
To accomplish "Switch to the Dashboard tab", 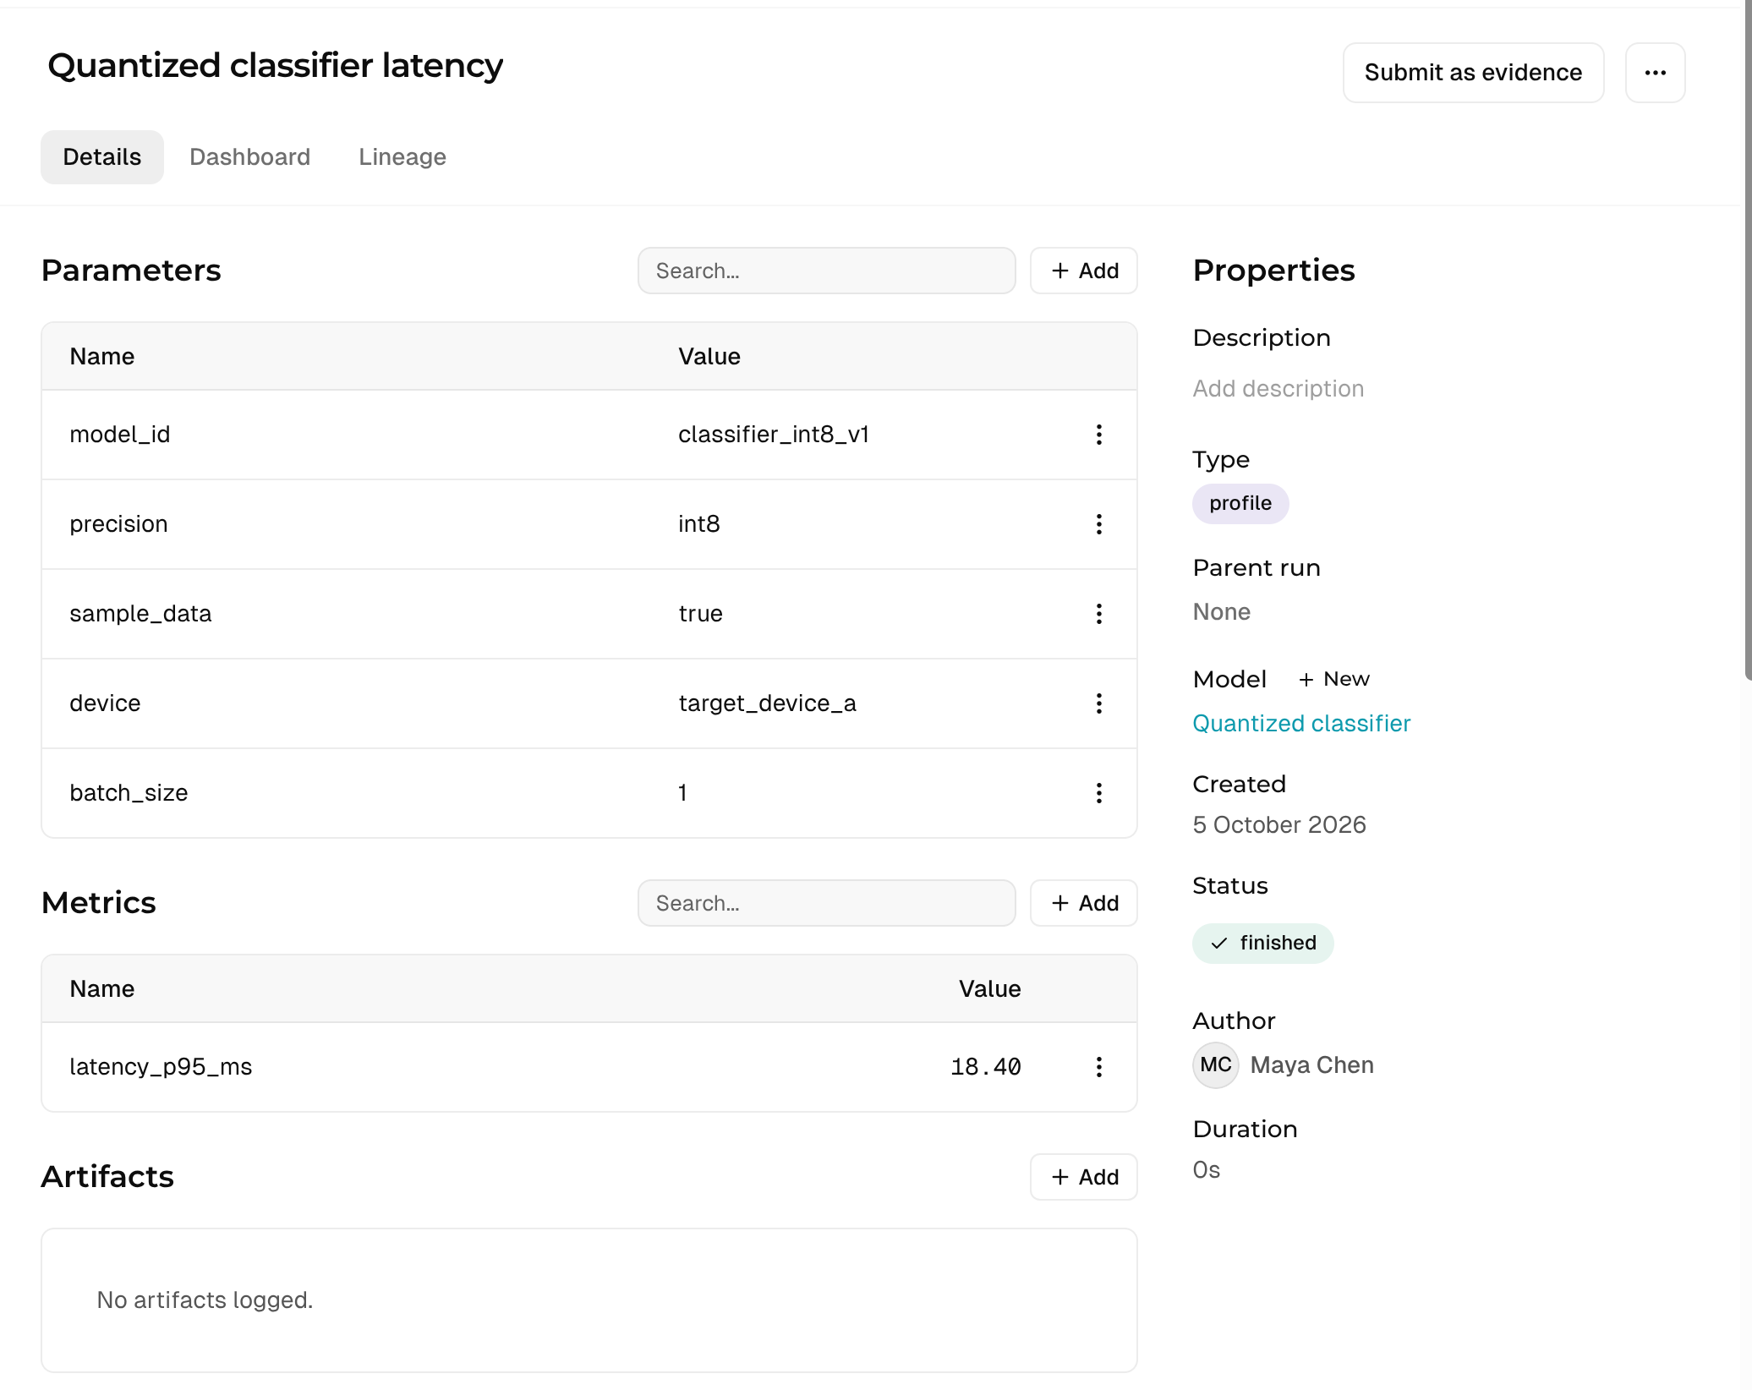I will point(250,157).
